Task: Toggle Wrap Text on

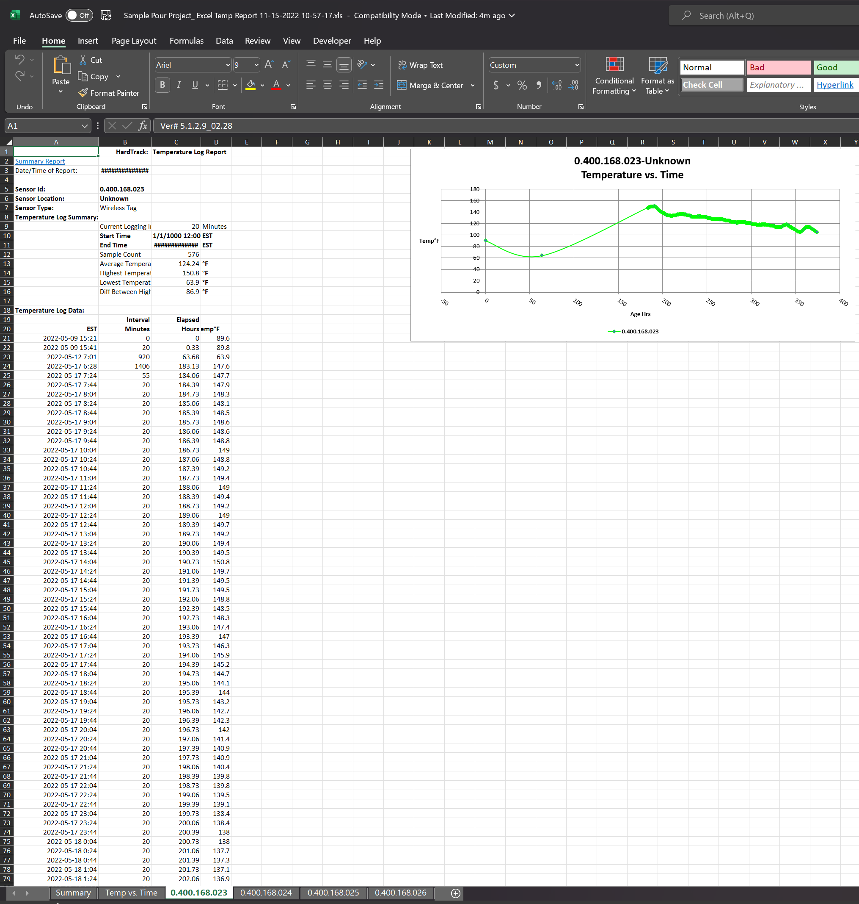Action: [420, 65]
